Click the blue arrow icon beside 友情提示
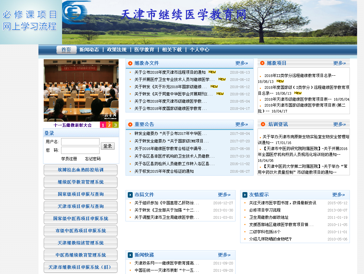 (245, 195)
